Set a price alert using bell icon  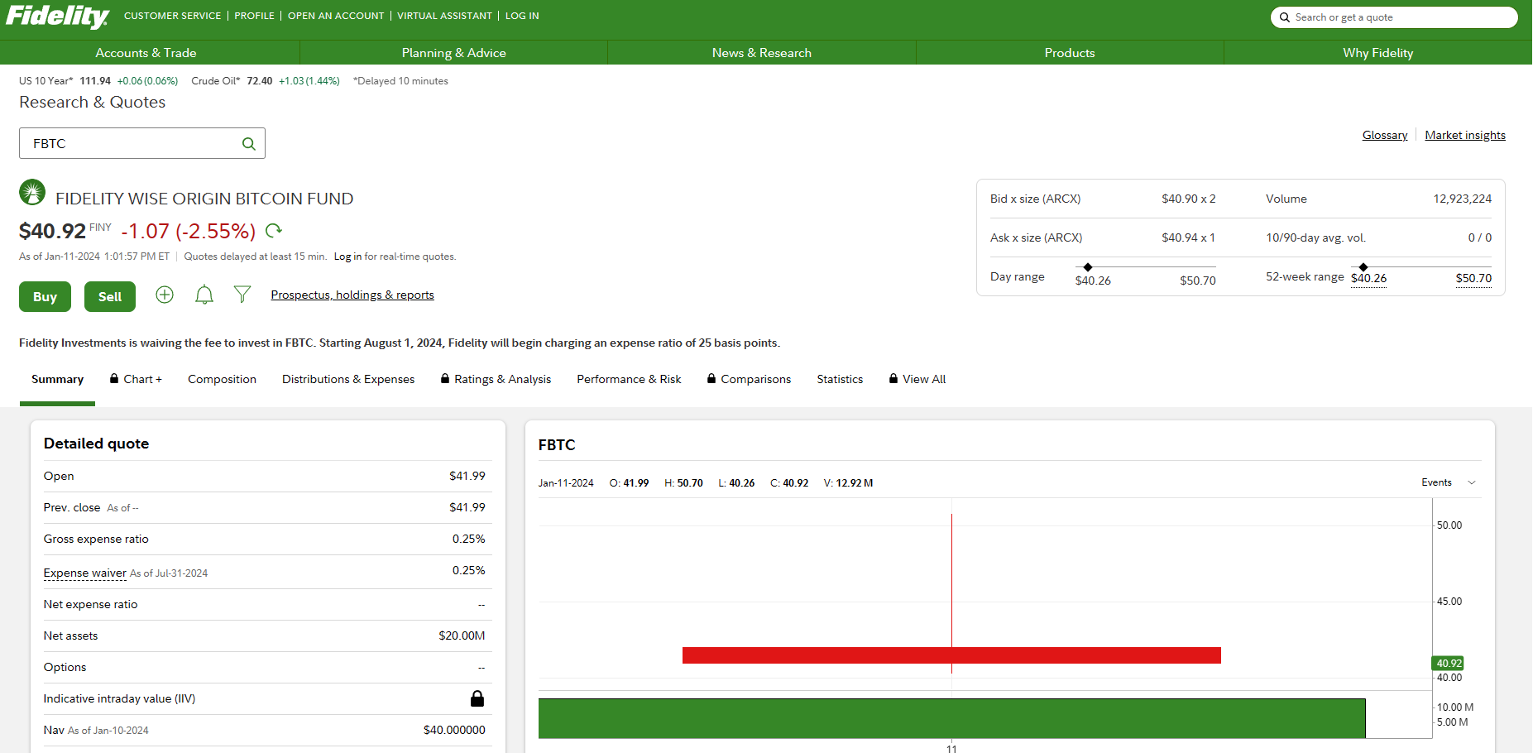(x=204, y=295)
